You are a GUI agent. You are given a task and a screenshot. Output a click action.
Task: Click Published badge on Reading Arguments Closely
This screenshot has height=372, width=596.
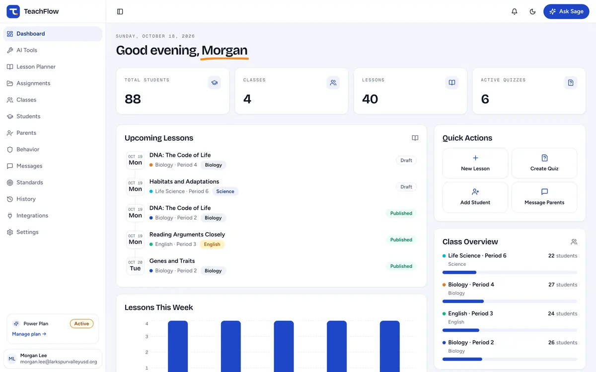401,240
